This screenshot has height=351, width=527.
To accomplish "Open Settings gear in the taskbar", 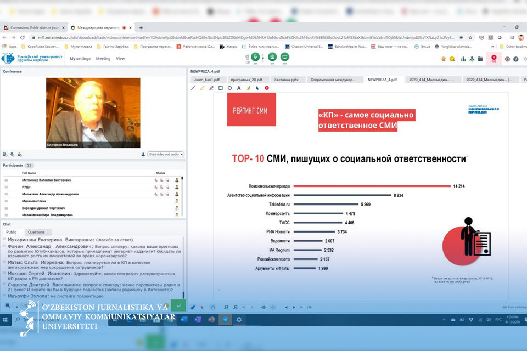I will click(x=239, y=319).
